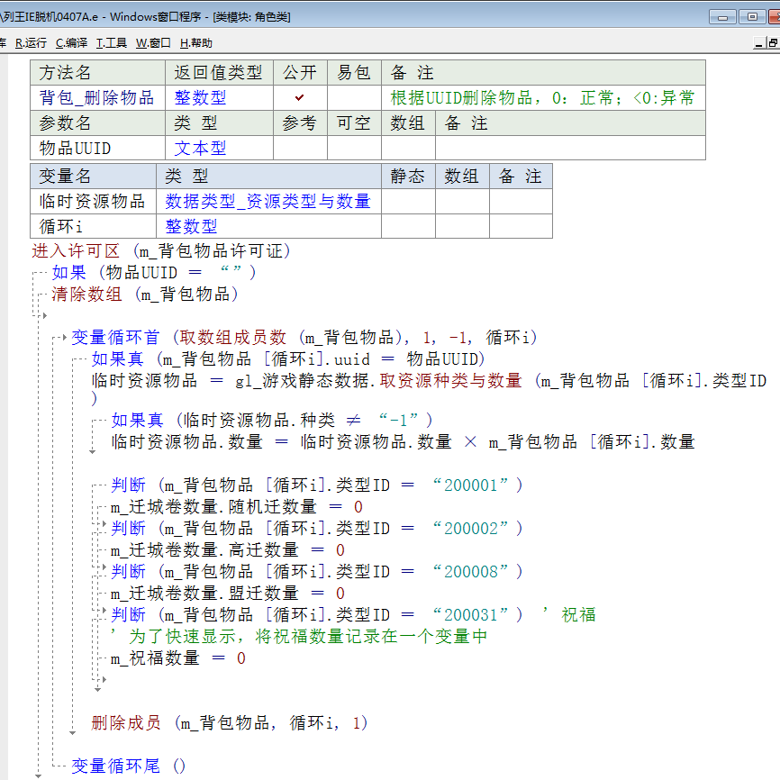Select the 文本型 type of 物品UUID
This screenshot has height=780, width=780.
point(201,149)
